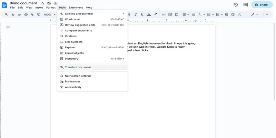Click the Add comment icon
The image size is (276, 138).
coord(170,14)
